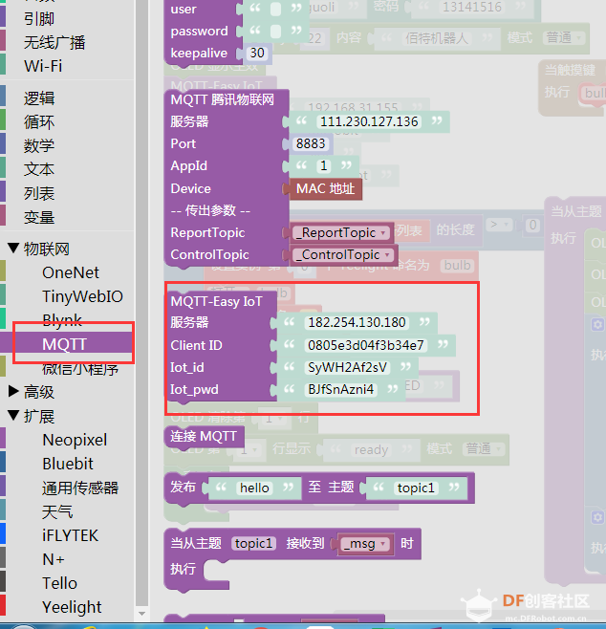Open the 通用传感器 extension category

click(80, 488)
